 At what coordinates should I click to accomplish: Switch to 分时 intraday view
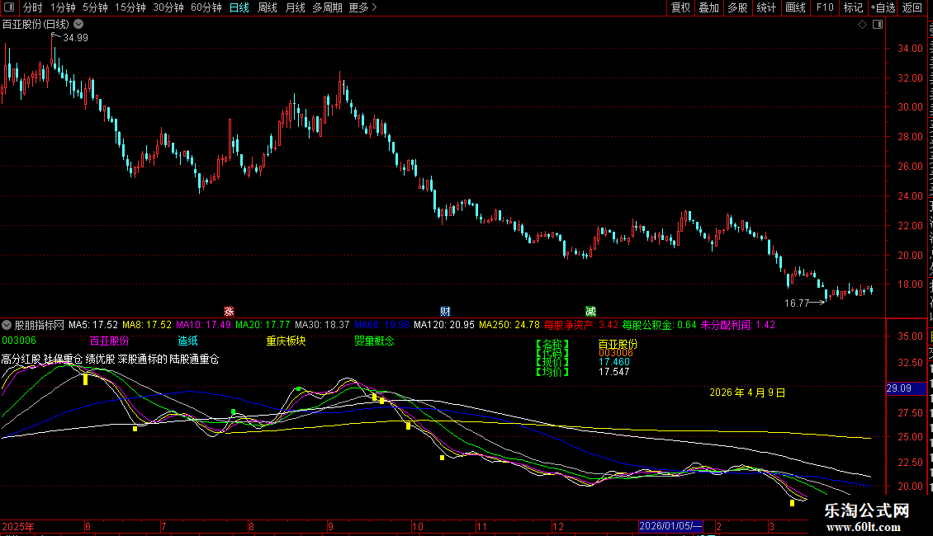[33, 7]
